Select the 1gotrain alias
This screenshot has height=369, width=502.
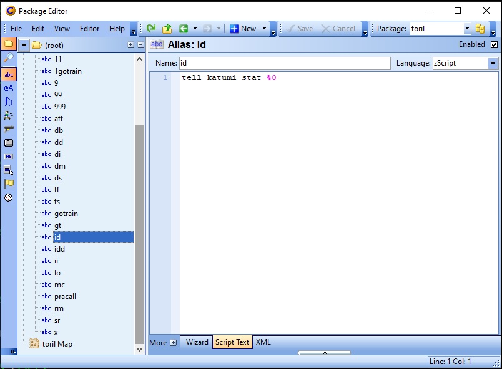tap(68, 71)
